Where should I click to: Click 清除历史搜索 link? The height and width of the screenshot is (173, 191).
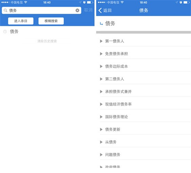[x=47, y=41]
